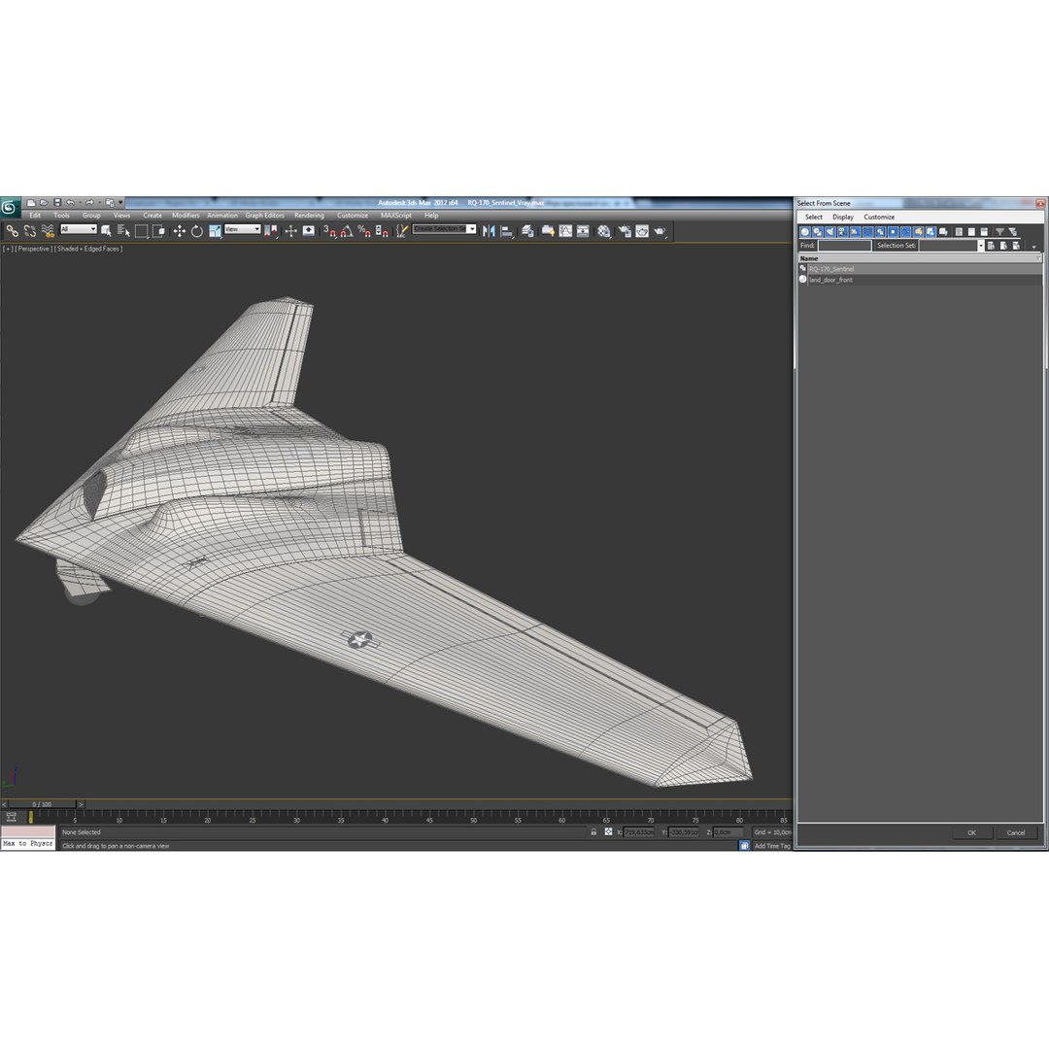Click the X coordinate field
The height and width of the screenshot is (1049, 1049).
click(x=638, y=832)
